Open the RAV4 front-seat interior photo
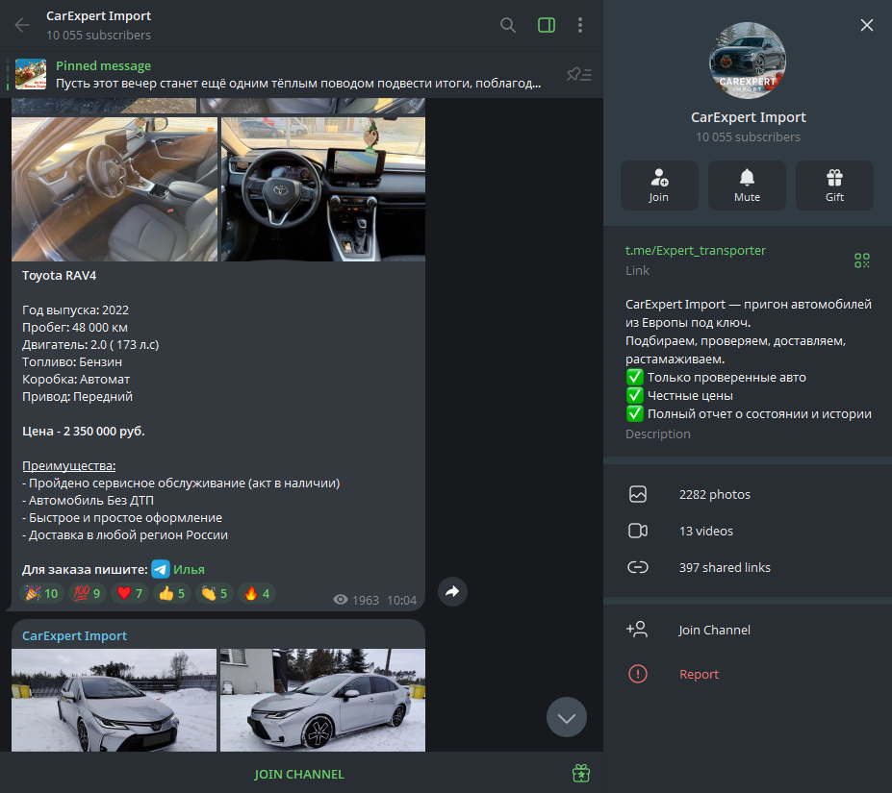This screenshot has width=892, height=793. click(115, 189)
